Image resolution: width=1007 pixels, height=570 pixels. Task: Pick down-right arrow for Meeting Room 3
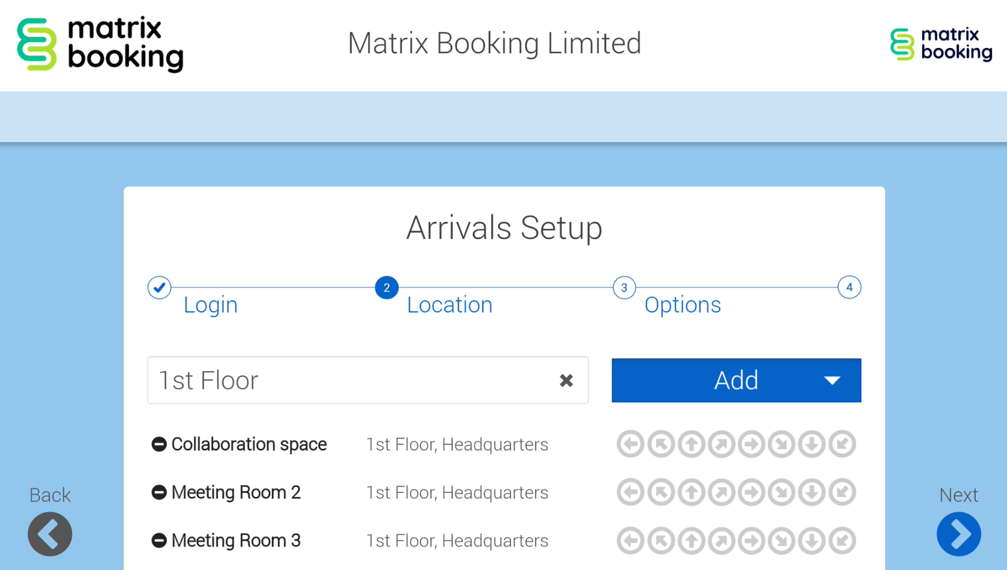click(x=782, y=540)
